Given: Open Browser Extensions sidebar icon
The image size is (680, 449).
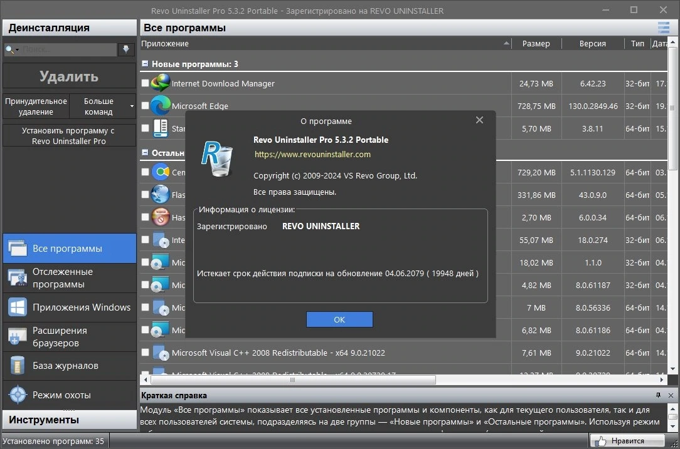Looking at the screenshot, I should click(x=18, y=336).
